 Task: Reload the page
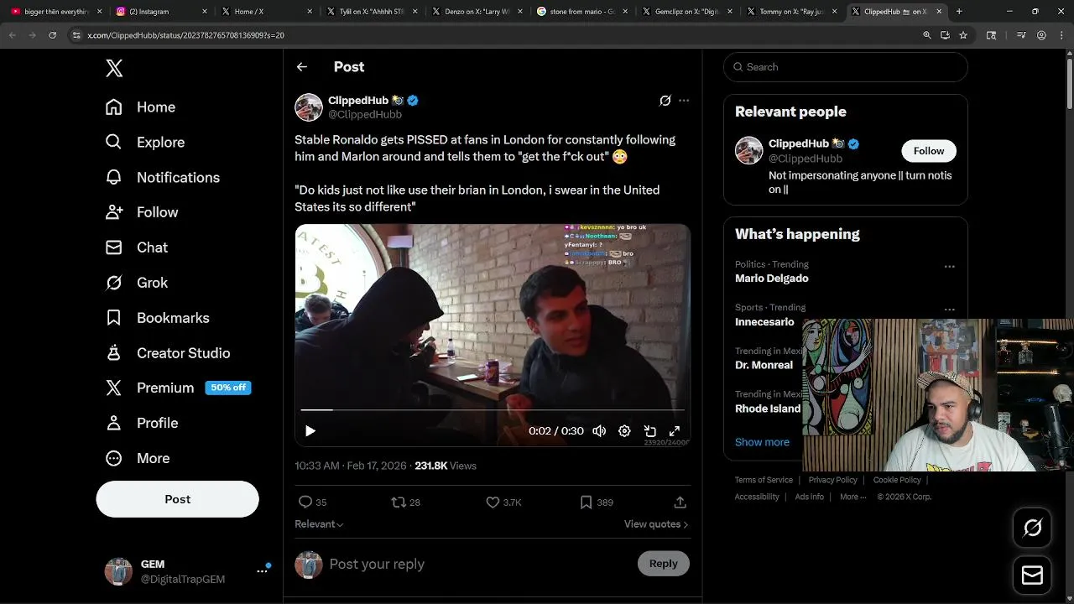click(x=53, y=35)
